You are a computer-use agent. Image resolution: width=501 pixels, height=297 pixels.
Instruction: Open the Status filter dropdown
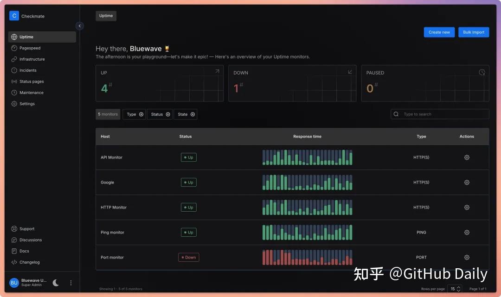(x=160, y=114)
